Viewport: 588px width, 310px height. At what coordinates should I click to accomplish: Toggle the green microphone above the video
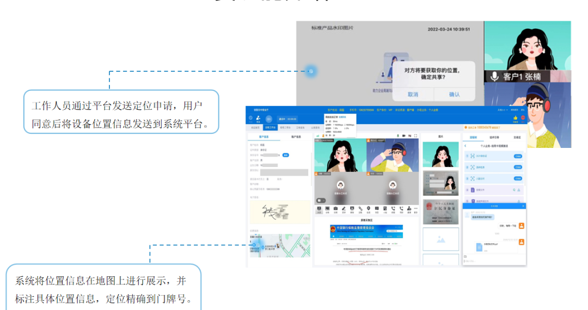pyautogui.click(x=398, y=135)
